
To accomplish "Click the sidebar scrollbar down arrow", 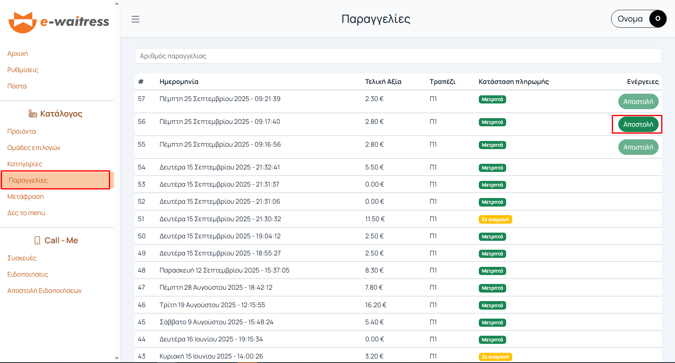I will click(117, 359).
